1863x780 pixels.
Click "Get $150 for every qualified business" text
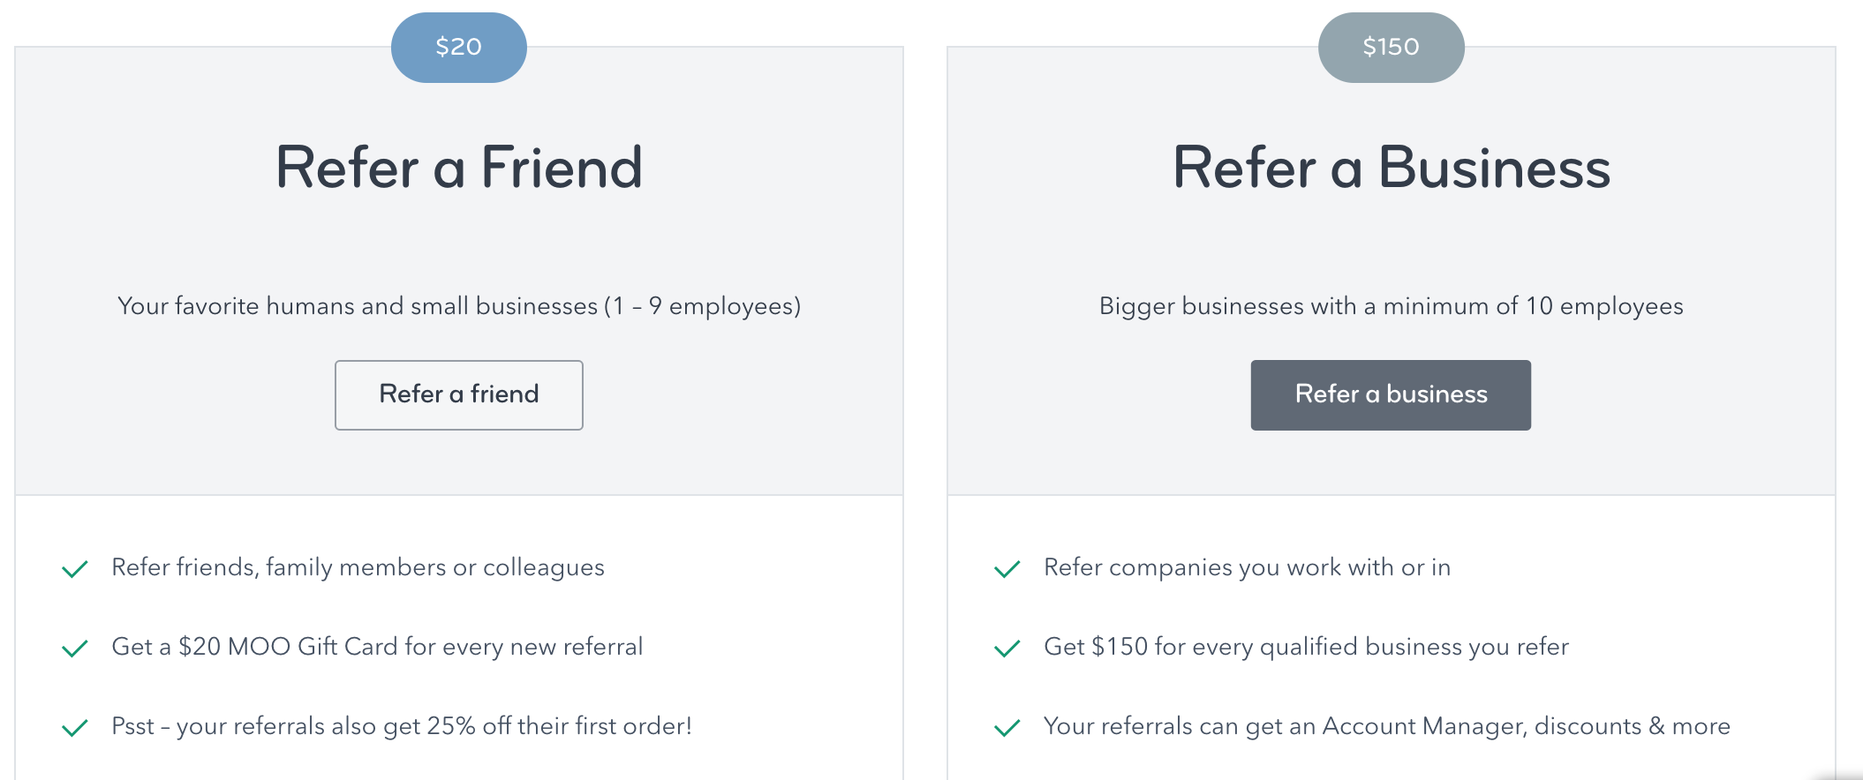pos(1306,647)
